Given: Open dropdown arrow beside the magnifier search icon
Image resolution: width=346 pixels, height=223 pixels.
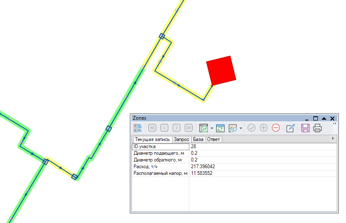Looking at the screenshot, I should [x=241, y=128].
